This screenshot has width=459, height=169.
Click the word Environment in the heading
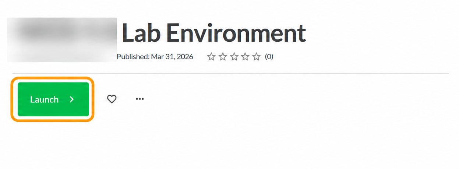click(236, 33)
